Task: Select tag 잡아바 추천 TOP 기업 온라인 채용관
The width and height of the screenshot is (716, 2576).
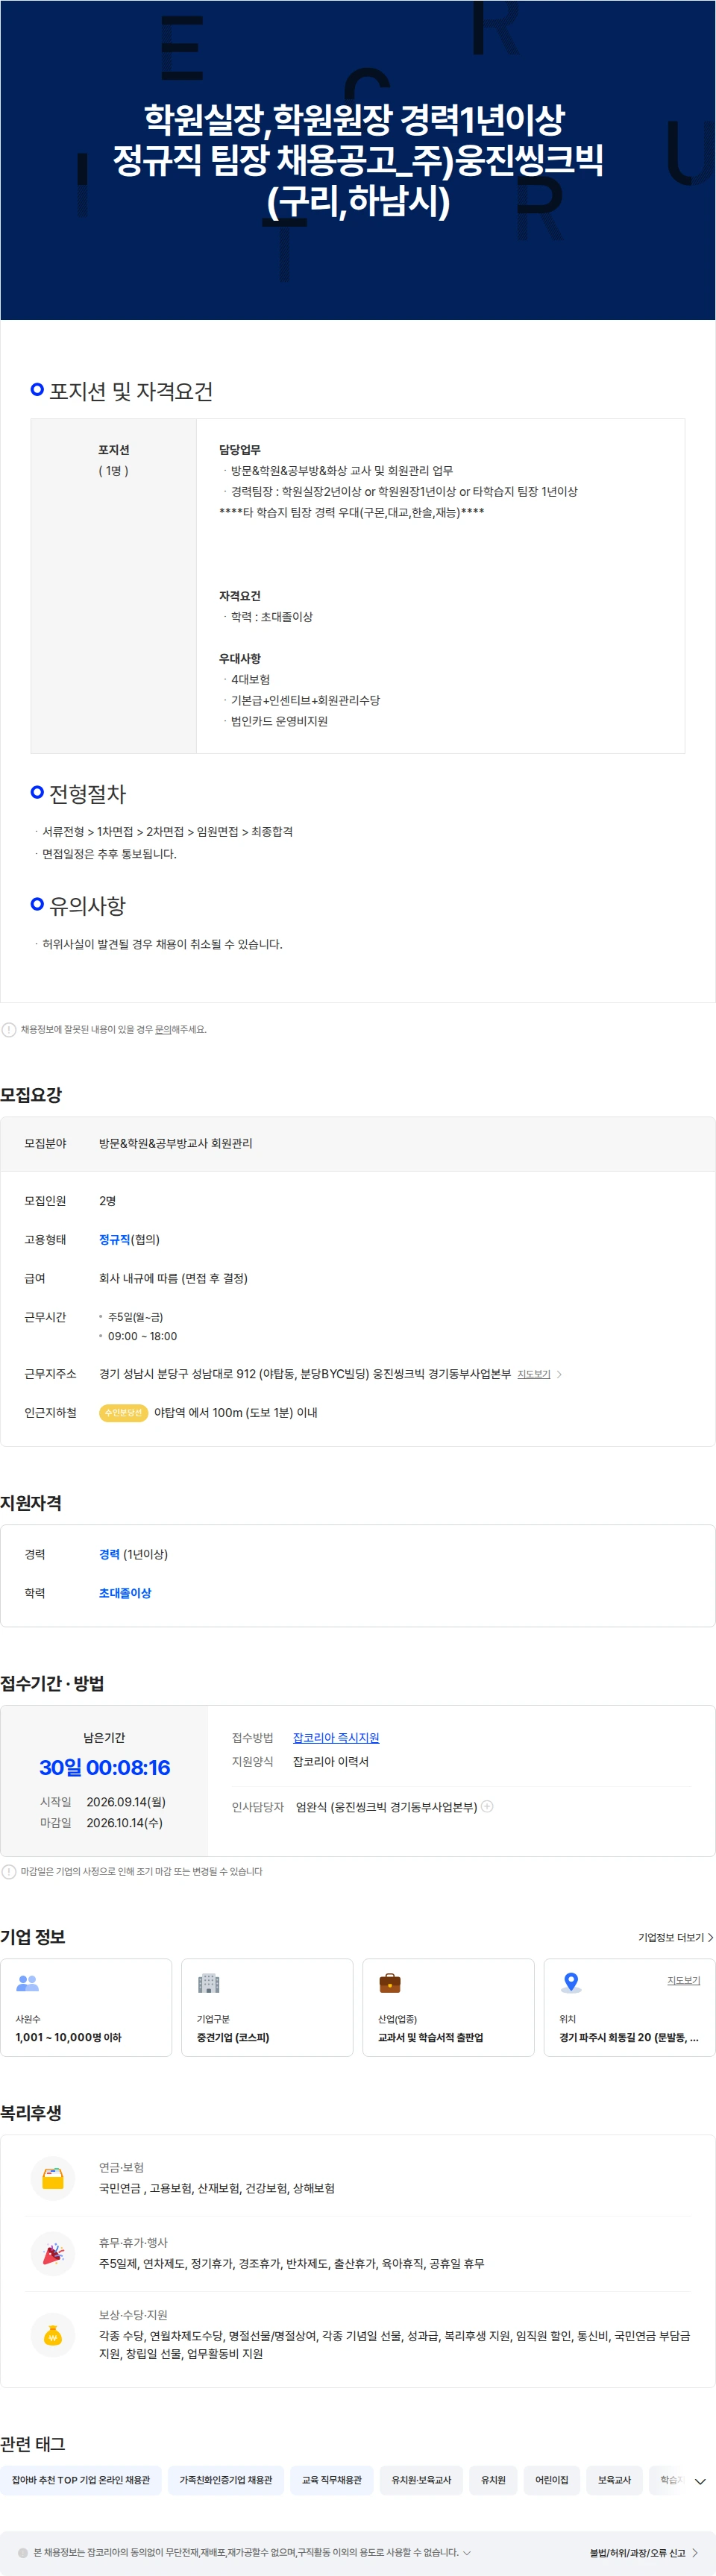Action: coord(81,2480)
